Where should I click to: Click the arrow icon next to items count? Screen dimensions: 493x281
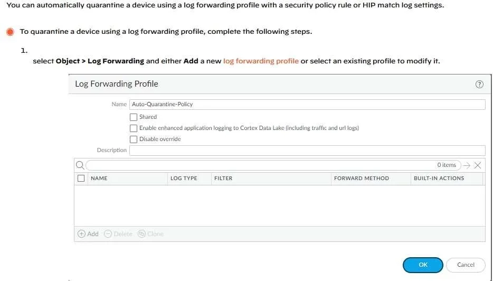point(467,165)
